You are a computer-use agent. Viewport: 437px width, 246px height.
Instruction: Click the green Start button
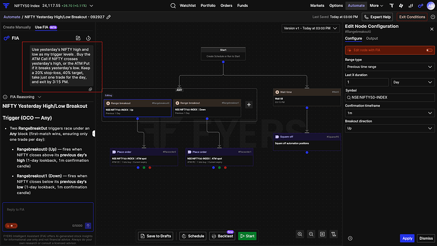click(247, 236)
